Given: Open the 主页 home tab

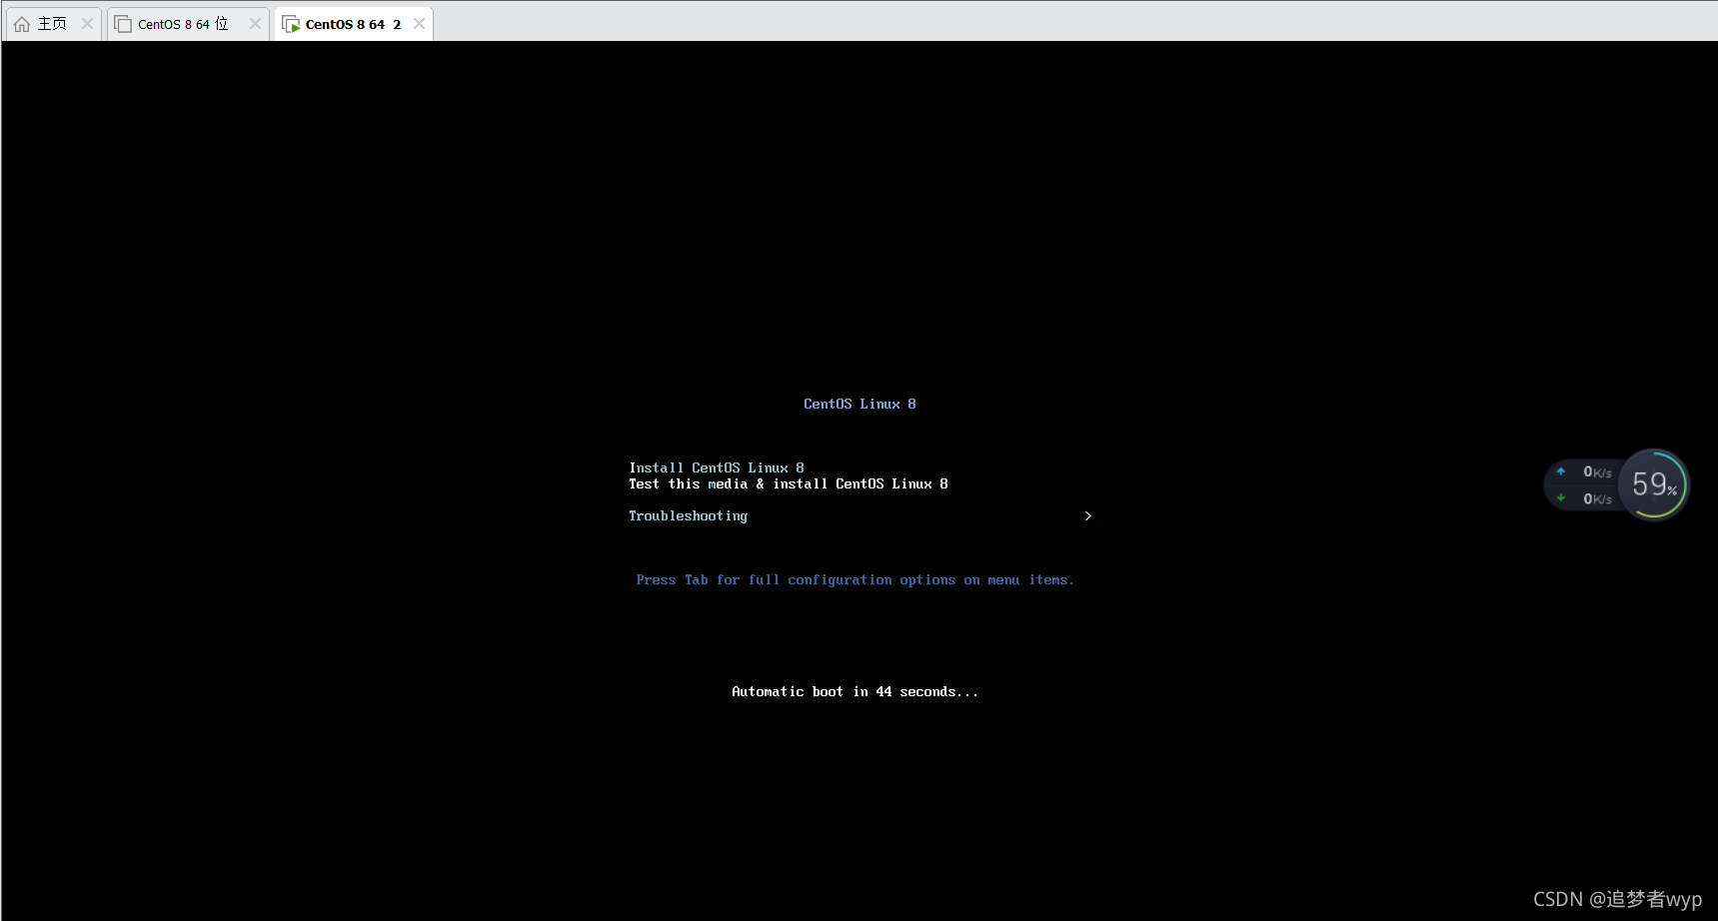Looking at the screenshot, I should coord(52,24).
